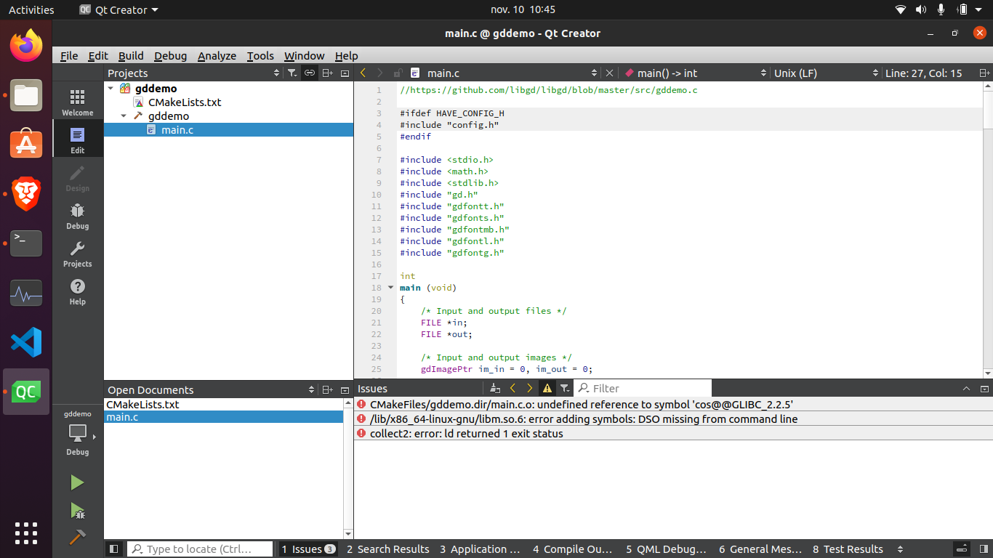This screenshot has width=993, height=558.
Task: Open the main.c file selector dropdown
Action: [x=503, y=73]
